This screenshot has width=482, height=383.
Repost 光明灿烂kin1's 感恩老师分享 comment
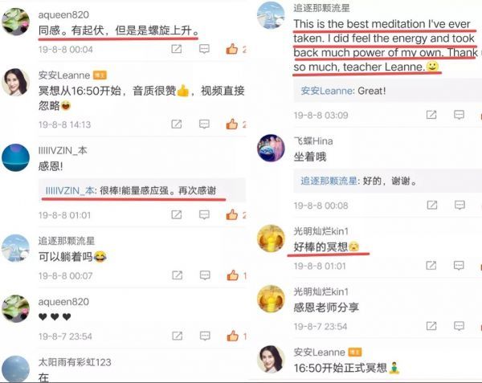click(431, 326)
